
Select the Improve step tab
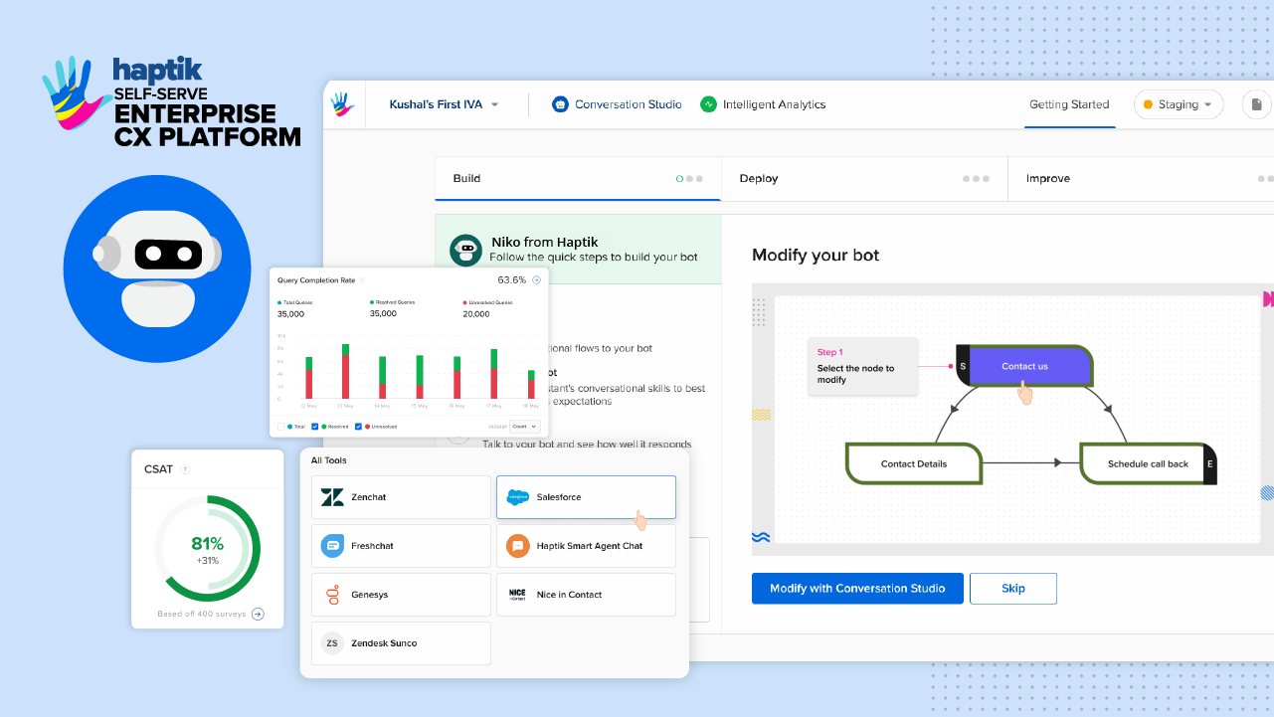pyautogui.click(x=1141, y=179)
